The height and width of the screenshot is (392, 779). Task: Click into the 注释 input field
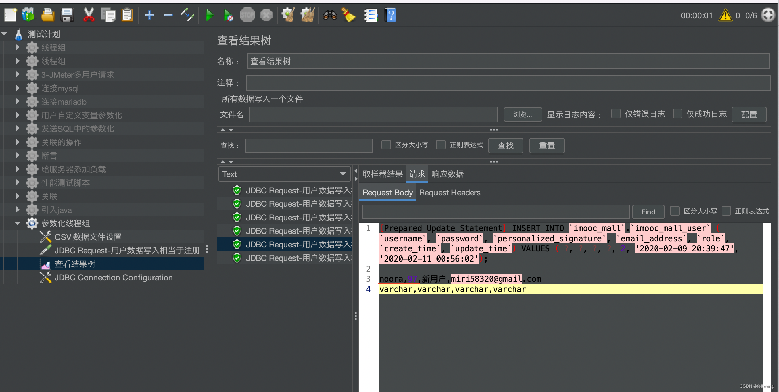click(x=508, y=83)
